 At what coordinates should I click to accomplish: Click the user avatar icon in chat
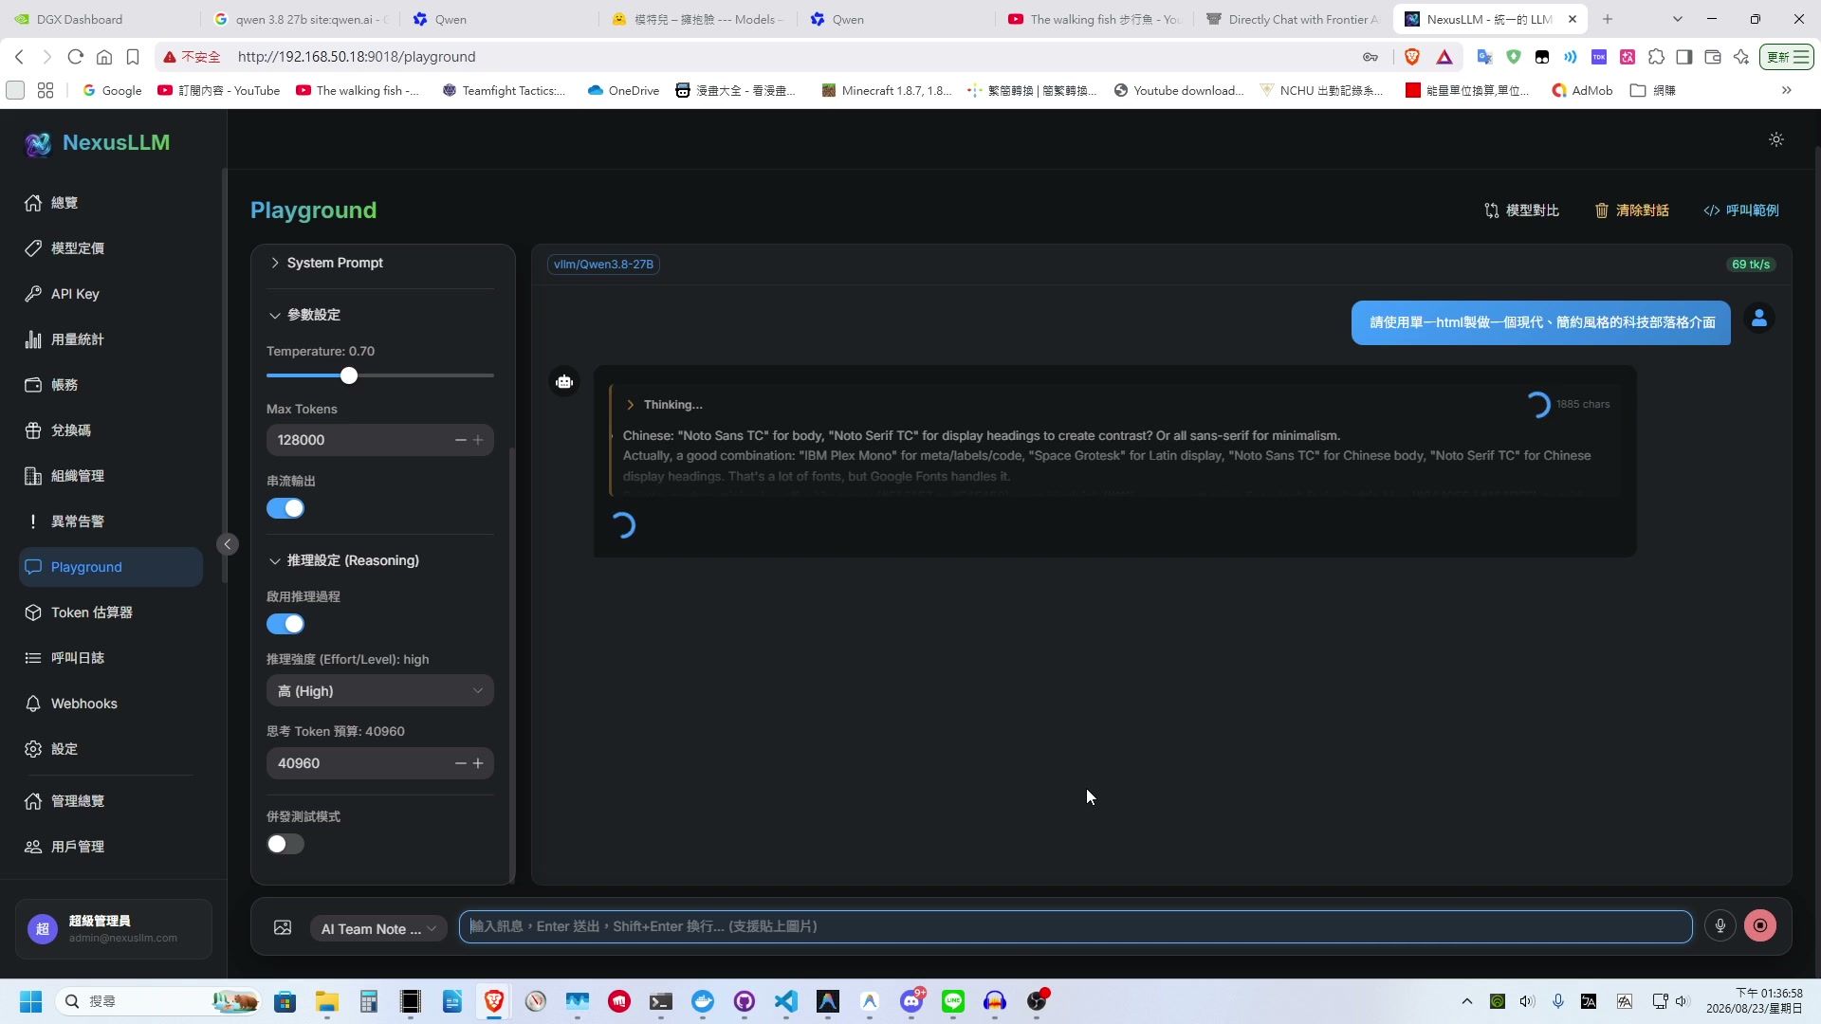click(x=1759, y=319)
